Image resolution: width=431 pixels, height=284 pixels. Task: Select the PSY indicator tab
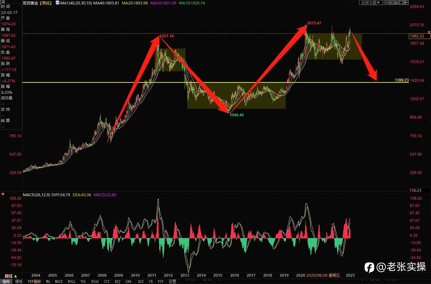161,281
